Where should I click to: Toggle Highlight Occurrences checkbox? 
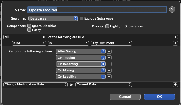(x=107, y=26)
